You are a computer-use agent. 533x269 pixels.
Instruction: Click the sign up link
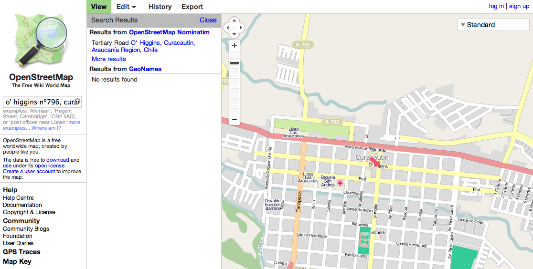click(519, 6)
